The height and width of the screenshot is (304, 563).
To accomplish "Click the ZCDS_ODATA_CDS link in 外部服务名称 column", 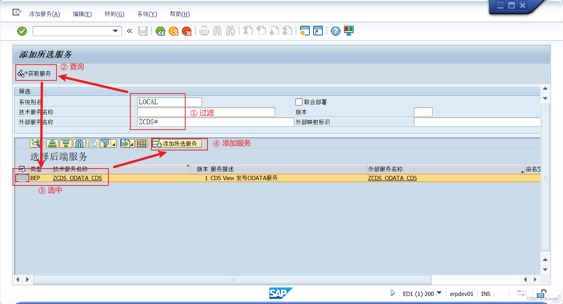I will tap(392, 178).
